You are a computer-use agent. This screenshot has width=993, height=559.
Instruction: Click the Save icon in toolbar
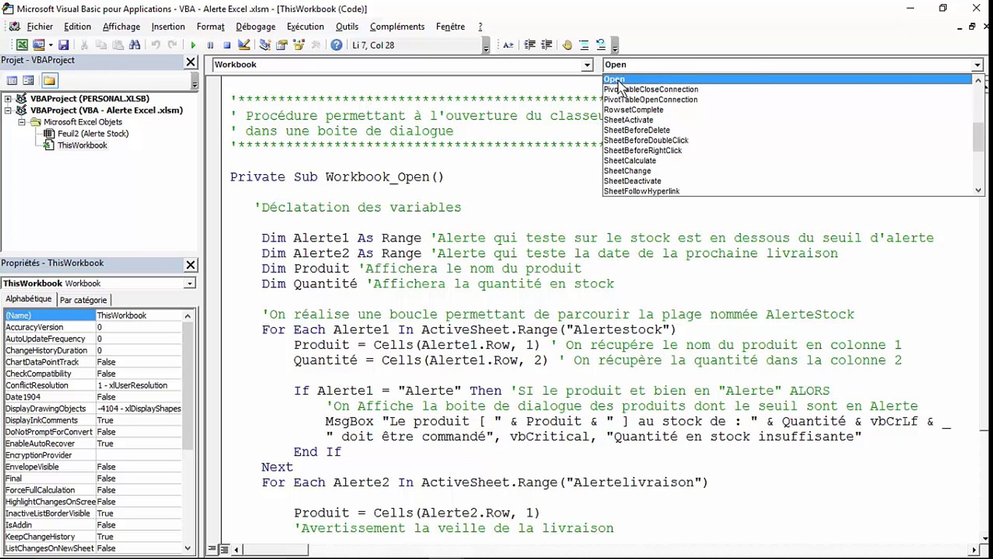pyautogui.click(x=63, y=45)
